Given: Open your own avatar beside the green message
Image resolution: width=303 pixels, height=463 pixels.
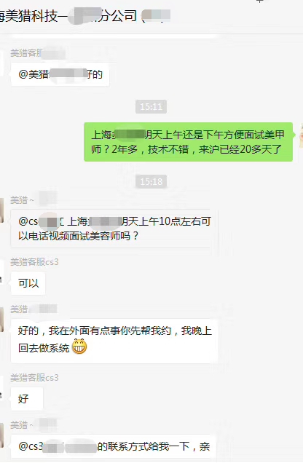Looking at the screenshot, I should [x=301, y=135].
